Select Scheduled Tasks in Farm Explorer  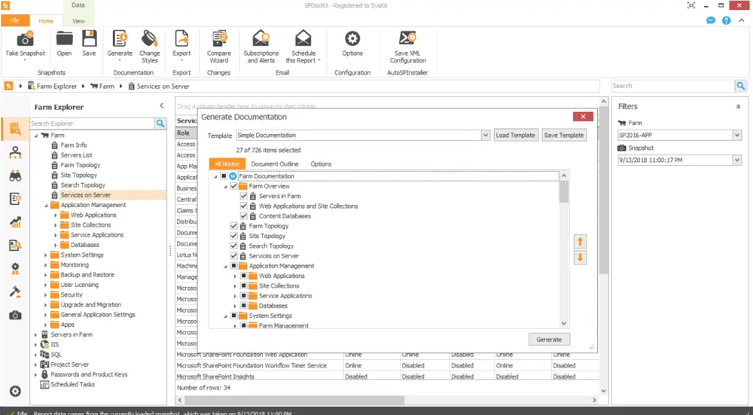click(72, 384)
